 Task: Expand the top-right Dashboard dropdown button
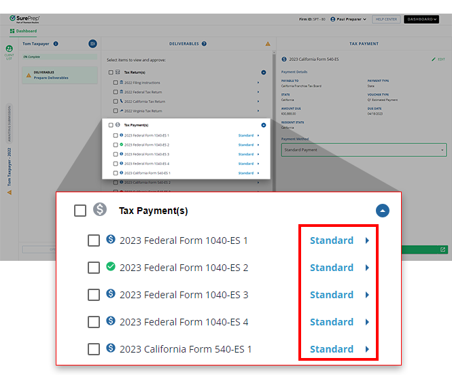pyautogui.click(x=421, y=19)
